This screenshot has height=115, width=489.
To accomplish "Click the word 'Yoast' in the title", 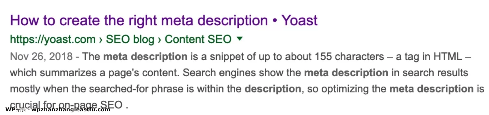I will [299, 20].
